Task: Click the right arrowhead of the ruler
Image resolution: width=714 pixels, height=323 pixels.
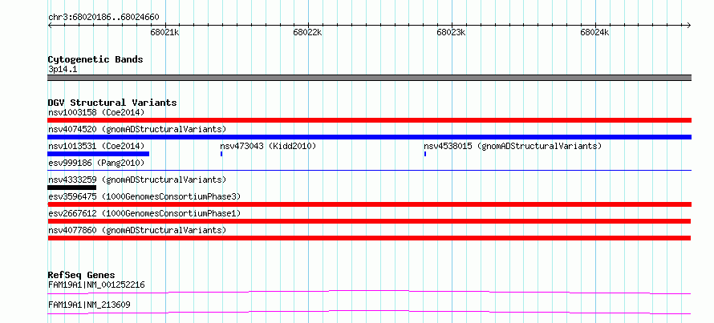Action: (689, 25)
